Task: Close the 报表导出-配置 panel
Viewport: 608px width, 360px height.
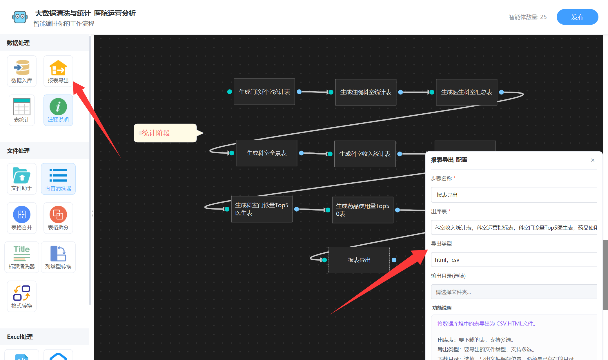Action: (593, 160)
